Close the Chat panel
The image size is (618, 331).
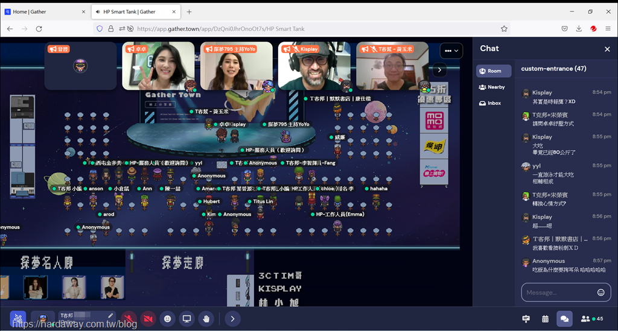point(607,49)
